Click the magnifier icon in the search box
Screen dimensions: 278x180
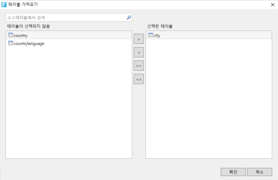(x=129, y=18)
